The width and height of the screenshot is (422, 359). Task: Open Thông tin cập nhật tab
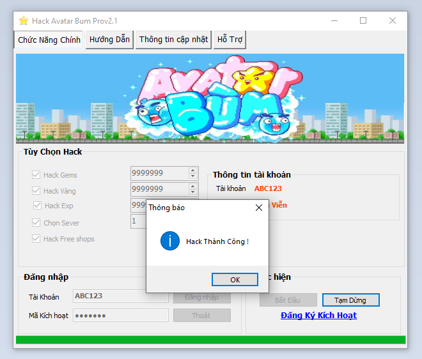click(173, 40)
